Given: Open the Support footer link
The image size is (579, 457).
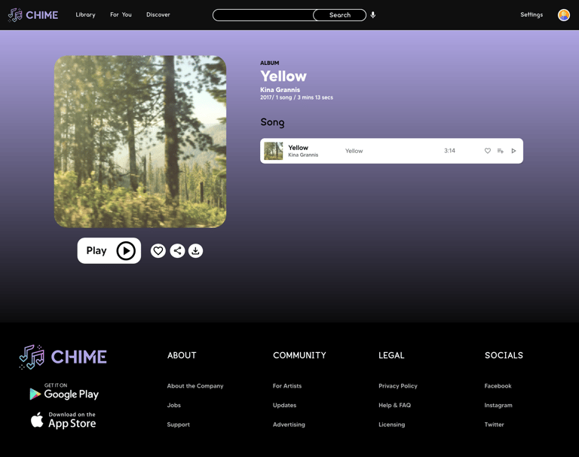Looking at the screenshot, I should pos(179,425).
